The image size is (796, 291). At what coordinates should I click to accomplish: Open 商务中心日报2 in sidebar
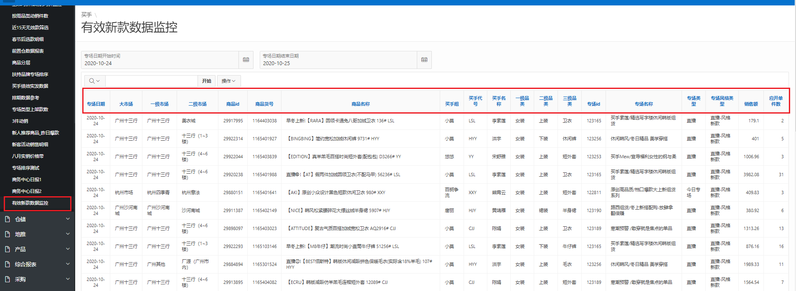(x=27, y=191)
